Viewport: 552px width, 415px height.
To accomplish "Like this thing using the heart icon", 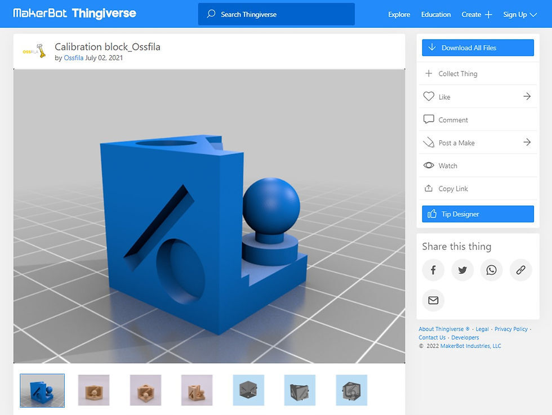I will click(430, 96).
